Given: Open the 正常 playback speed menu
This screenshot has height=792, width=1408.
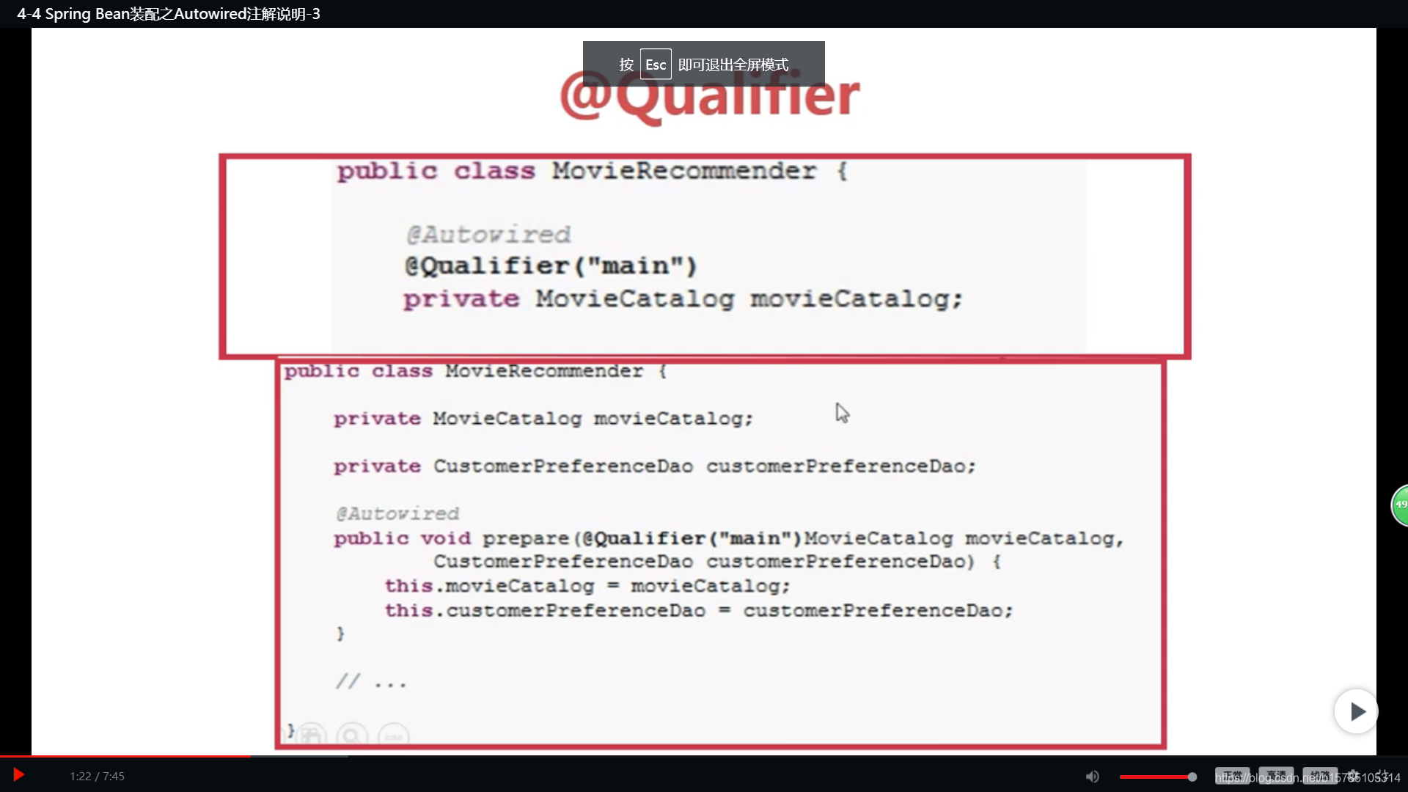Looking at the screenshot, I should tap(1232, 776).
